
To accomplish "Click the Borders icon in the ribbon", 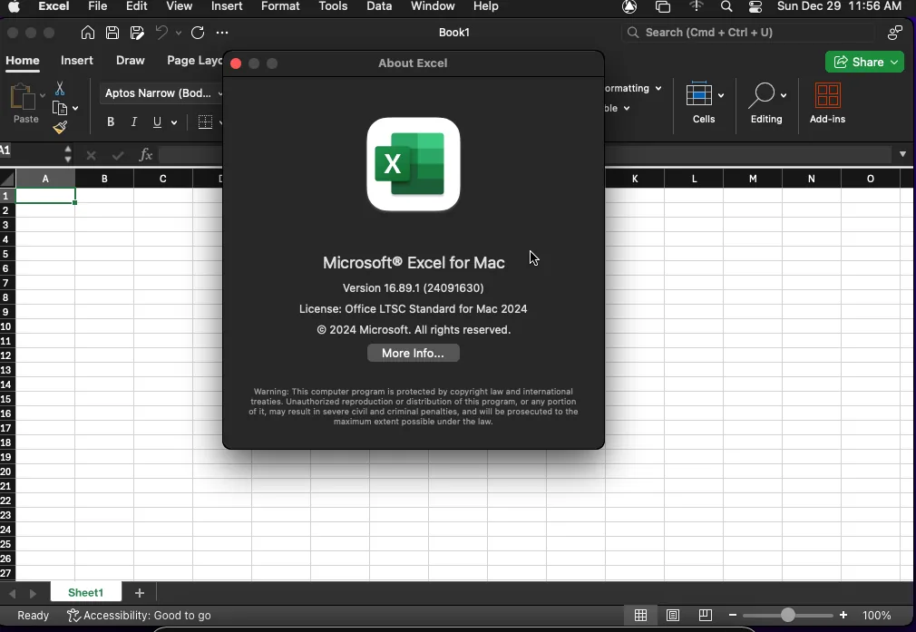I will [x=205, y=122].
